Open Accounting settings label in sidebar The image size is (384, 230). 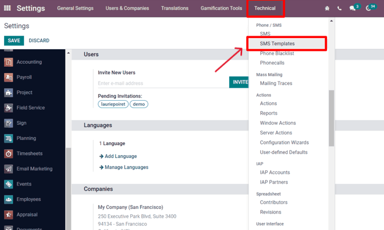coord(29,62)
